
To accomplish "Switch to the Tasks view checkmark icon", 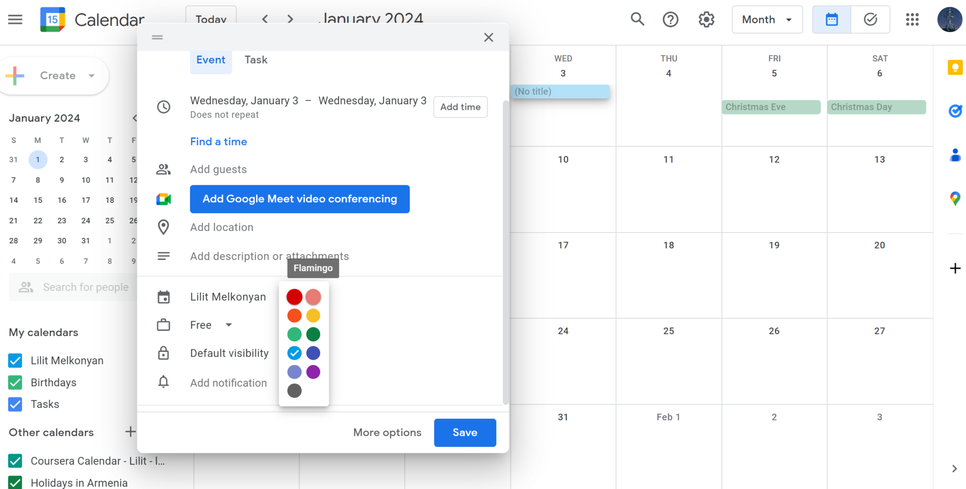I will pos(870,19).
